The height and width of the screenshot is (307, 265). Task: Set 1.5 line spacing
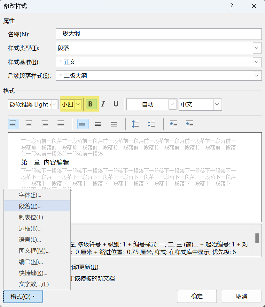coord(98,124)
